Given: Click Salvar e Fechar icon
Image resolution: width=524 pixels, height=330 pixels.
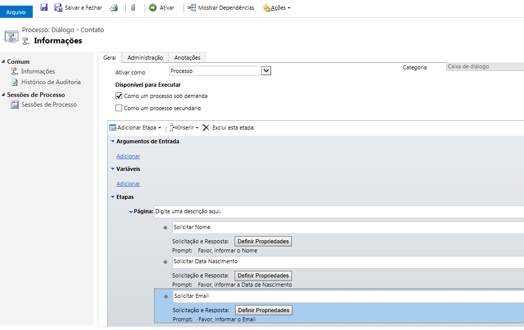Looking at the screenshot, I should [58, 8].
